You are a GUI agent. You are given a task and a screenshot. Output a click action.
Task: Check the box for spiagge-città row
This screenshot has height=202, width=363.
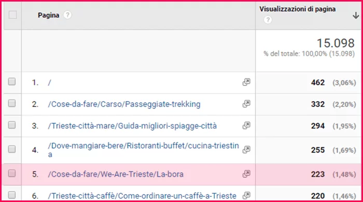[x=12, y=125]
